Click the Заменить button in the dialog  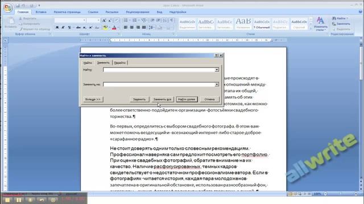(x=139, y=99)
